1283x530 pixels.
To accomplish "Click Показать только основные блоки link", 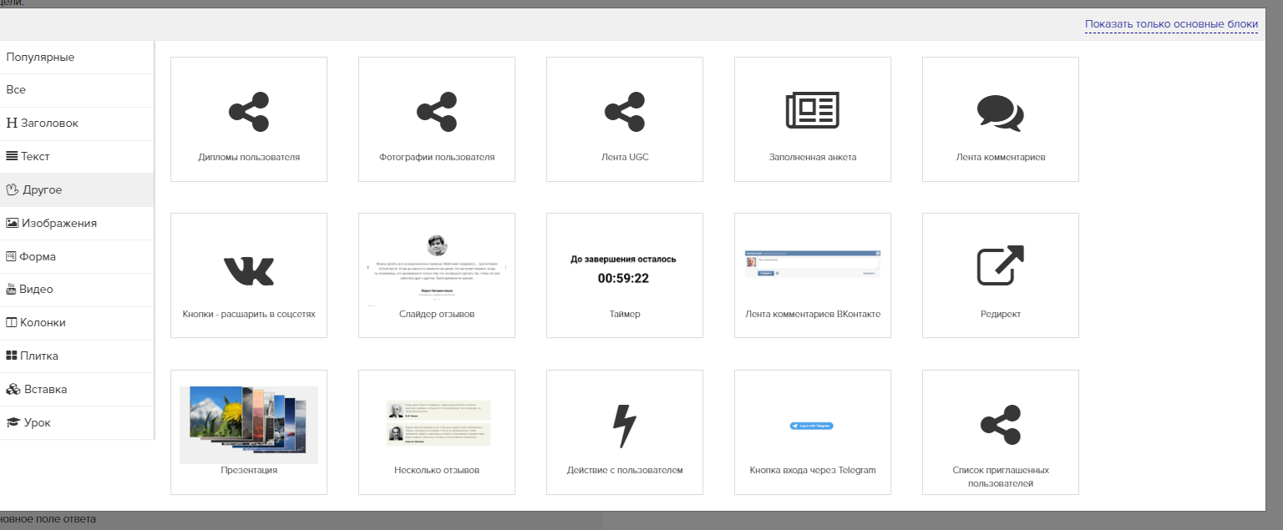I will click(x=1170, y=24).
